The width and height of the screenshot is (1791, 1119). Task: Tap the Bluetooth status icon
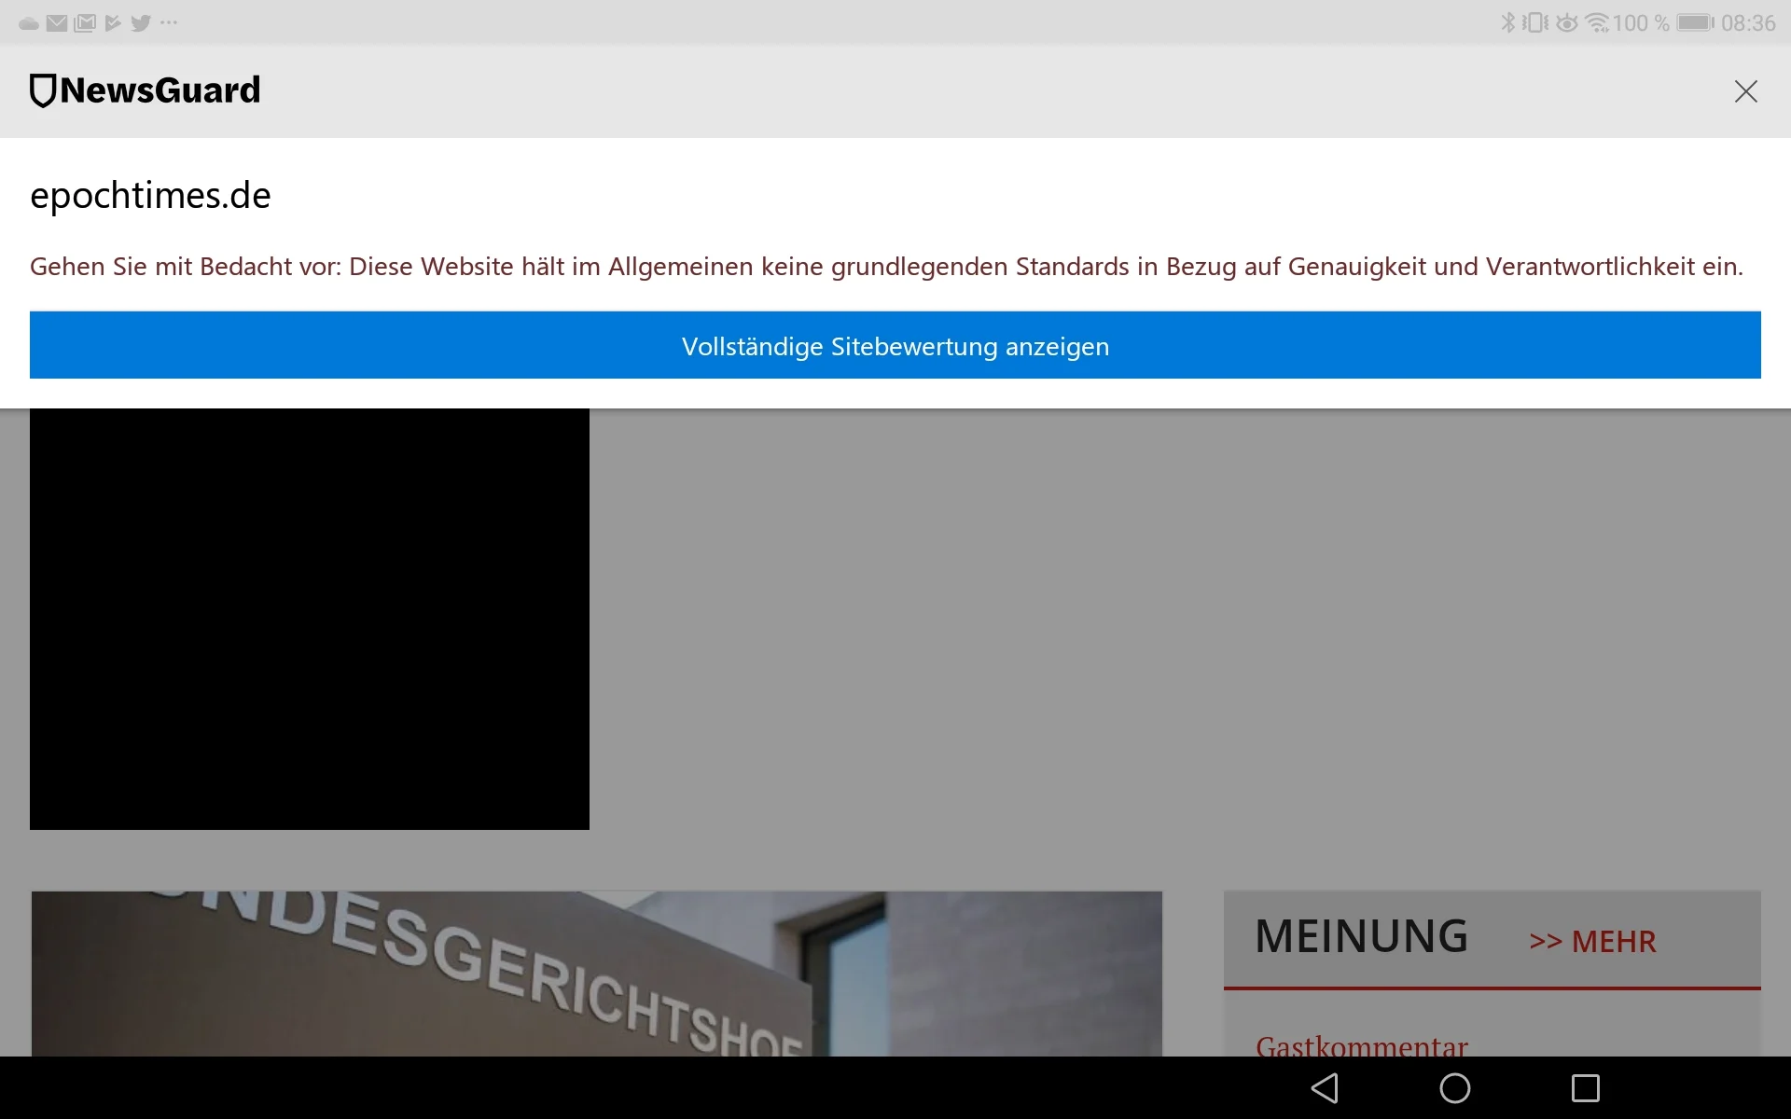(1507, 22)
